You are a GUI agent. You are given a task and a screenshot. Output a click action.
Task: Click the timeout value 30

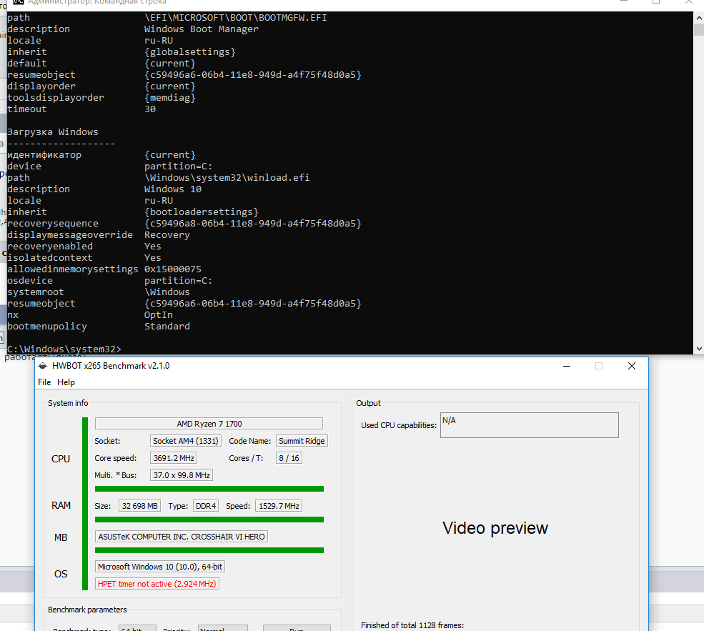pyautogui.click(x=150, y=109)
